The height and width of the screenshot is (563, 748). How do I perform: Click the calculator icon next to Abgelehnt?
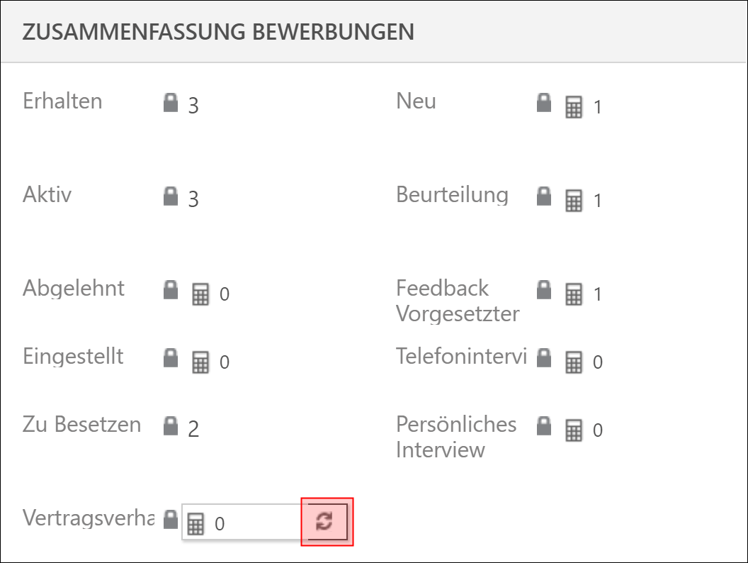(x=200, y=294)
